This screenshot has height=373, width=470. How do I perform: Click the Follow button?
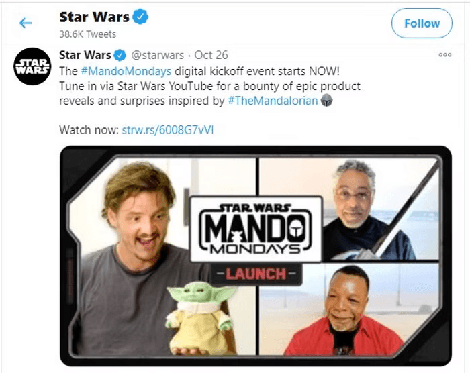click(422, 23)
